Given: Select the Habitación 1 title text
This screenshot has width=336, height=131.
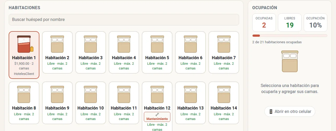Looking at the screenshot, I should point(24,58).
